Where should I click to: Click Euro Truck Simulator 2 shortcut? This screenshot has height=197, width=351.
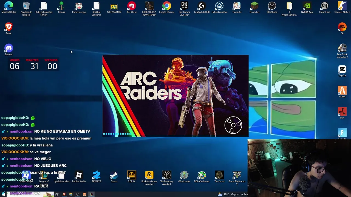[x=342, y=51]
